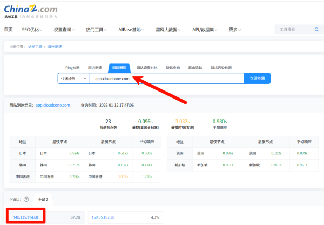Click the app.cloudcone.com result link
This screenshot has width=324, height=225.
point(53,106)
